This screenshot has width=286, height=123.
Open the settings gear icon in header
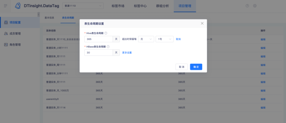coord(255,6)
